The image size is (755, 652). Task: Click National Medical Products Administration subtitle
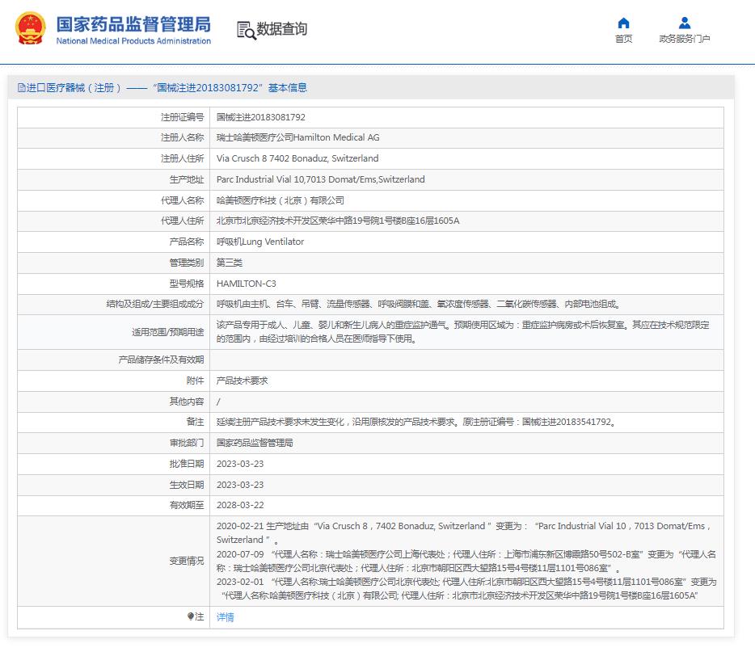click(x=133, y=41)
